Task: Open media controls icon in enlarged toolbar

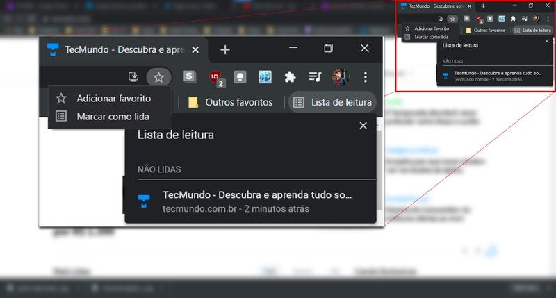Action: (x=315, y=76)
